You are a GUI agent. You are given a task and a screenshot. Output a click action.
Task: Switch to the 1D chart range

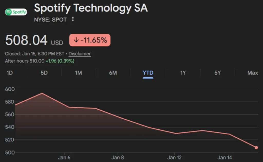pyautogui.click(x=9, y=73)
